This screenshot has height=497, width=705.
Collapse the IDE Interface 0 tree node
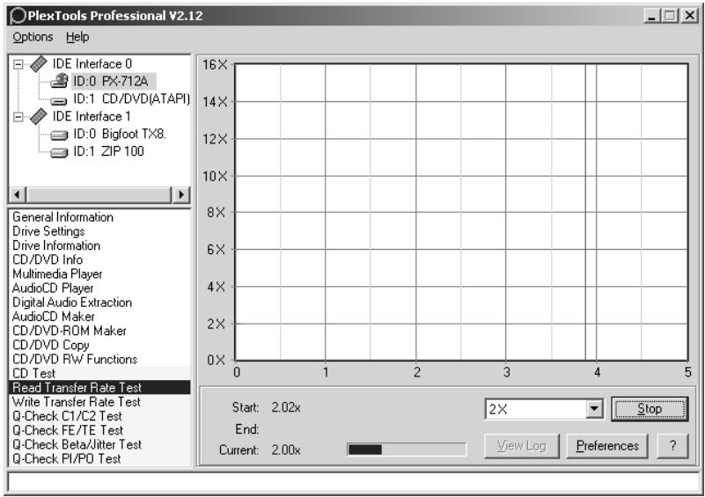(x=18, y=64)
